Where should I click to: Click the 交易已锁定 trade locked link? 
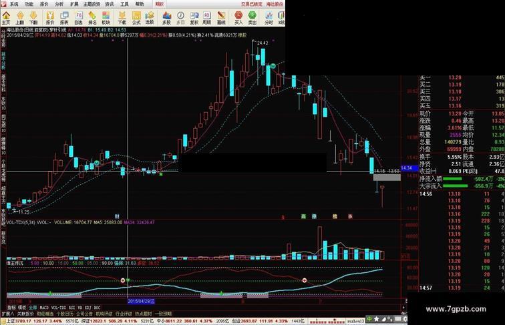[252, 4]
